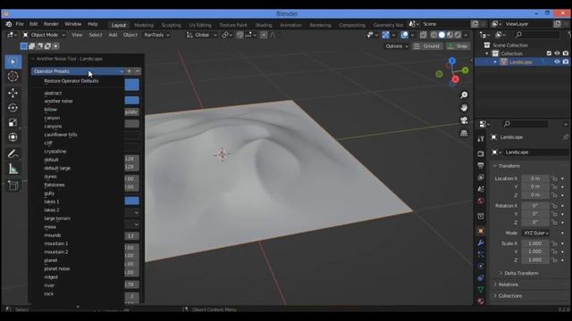Choose the mountain 1 preset

pyautogui.click(x=56, y=243)
